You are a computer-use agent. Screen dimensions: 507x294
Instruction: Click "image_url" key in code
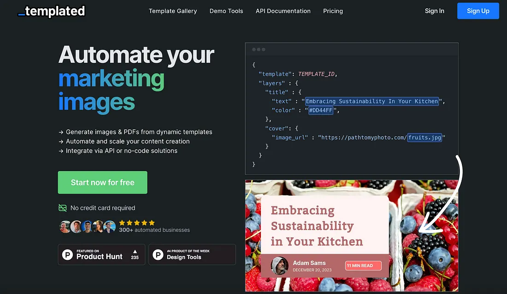pyautogui.click(x=290, y=137)
